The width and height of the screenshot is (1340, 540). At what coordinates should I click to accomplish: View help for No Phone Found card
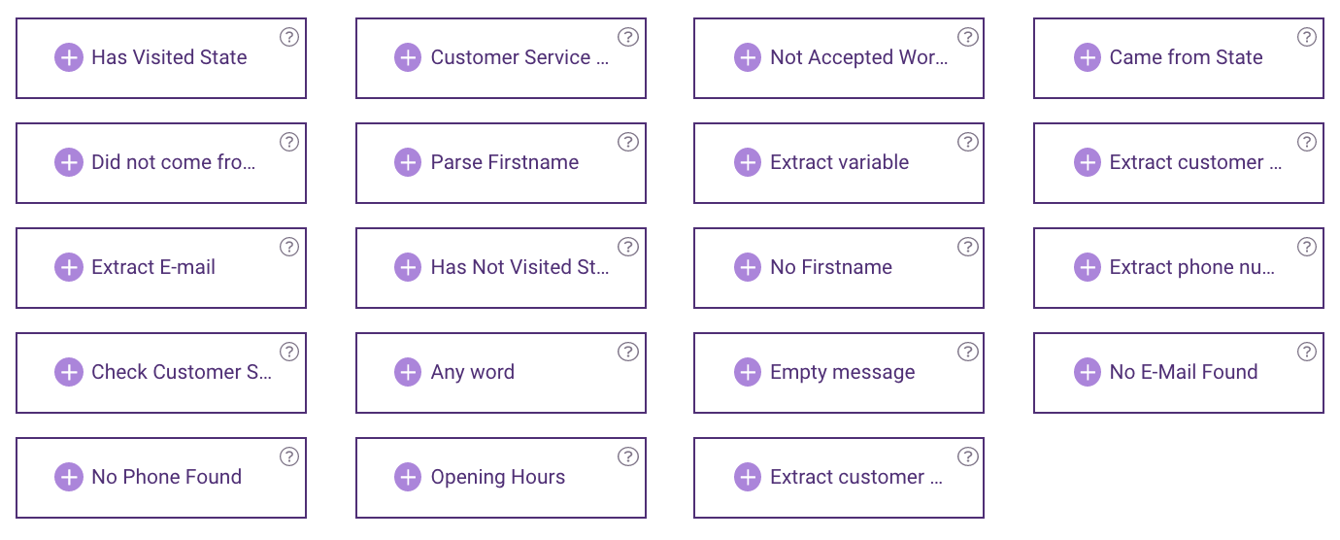(x=289, y=457)
